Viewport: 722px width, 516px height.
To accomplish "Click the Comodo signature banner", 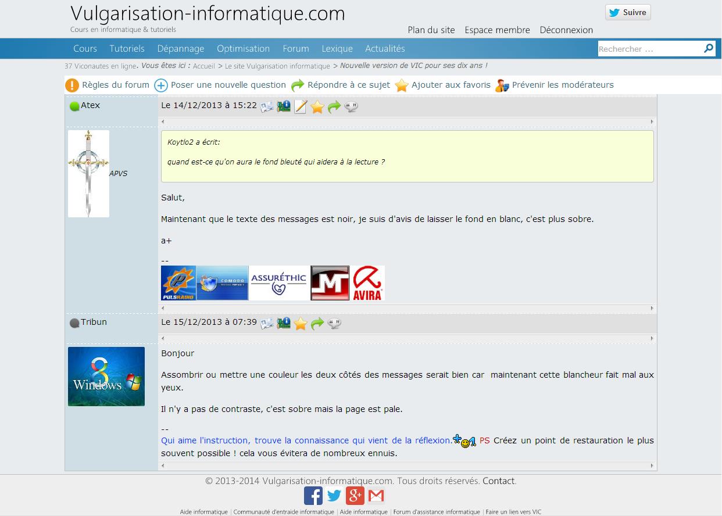I will pyautogui.click(x=223, y=283).
